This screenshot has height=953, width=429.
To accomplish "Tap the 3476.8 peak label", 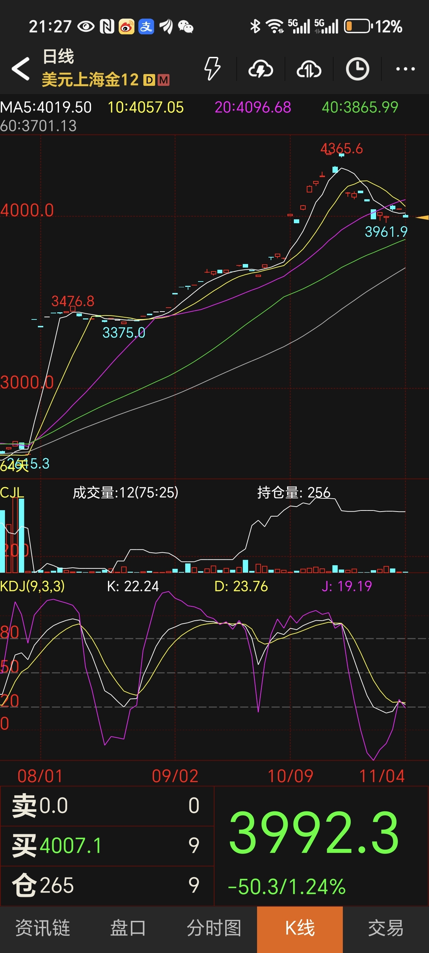I will click(73, 301).
